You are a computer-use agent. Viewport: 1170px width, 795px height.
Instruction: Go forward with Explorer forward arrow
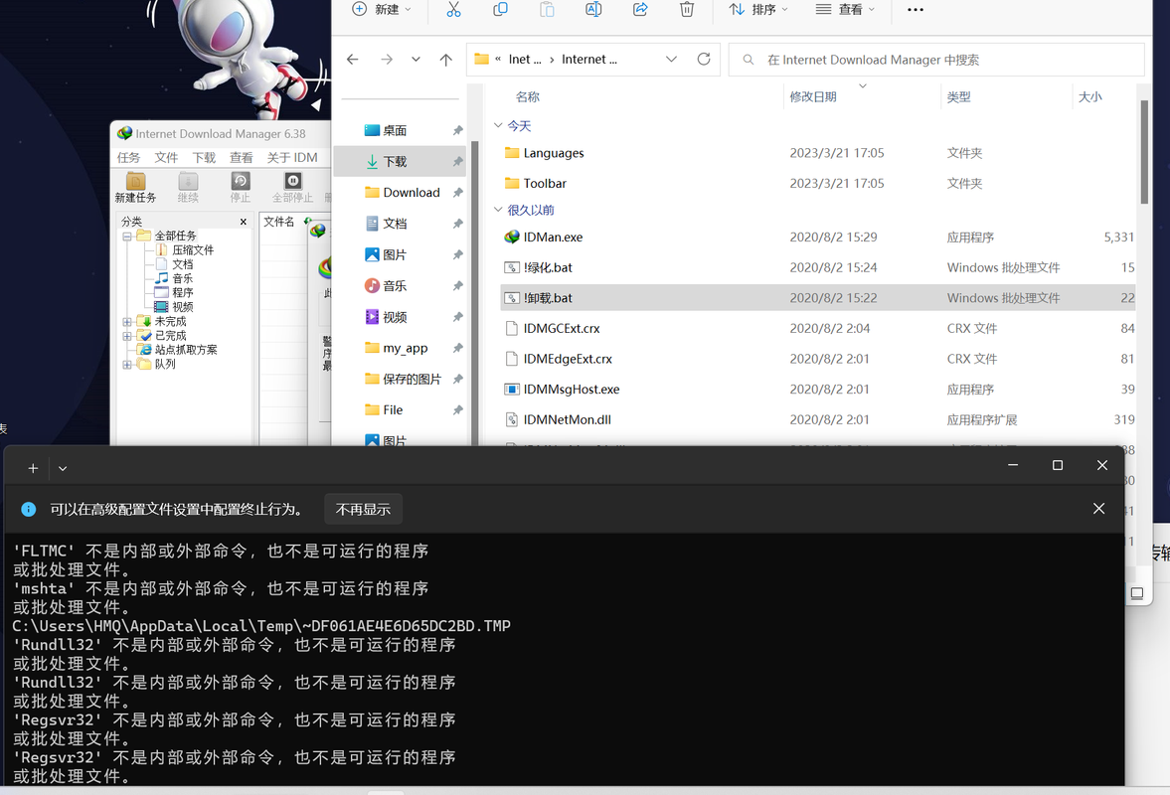(x=387, y=60)
